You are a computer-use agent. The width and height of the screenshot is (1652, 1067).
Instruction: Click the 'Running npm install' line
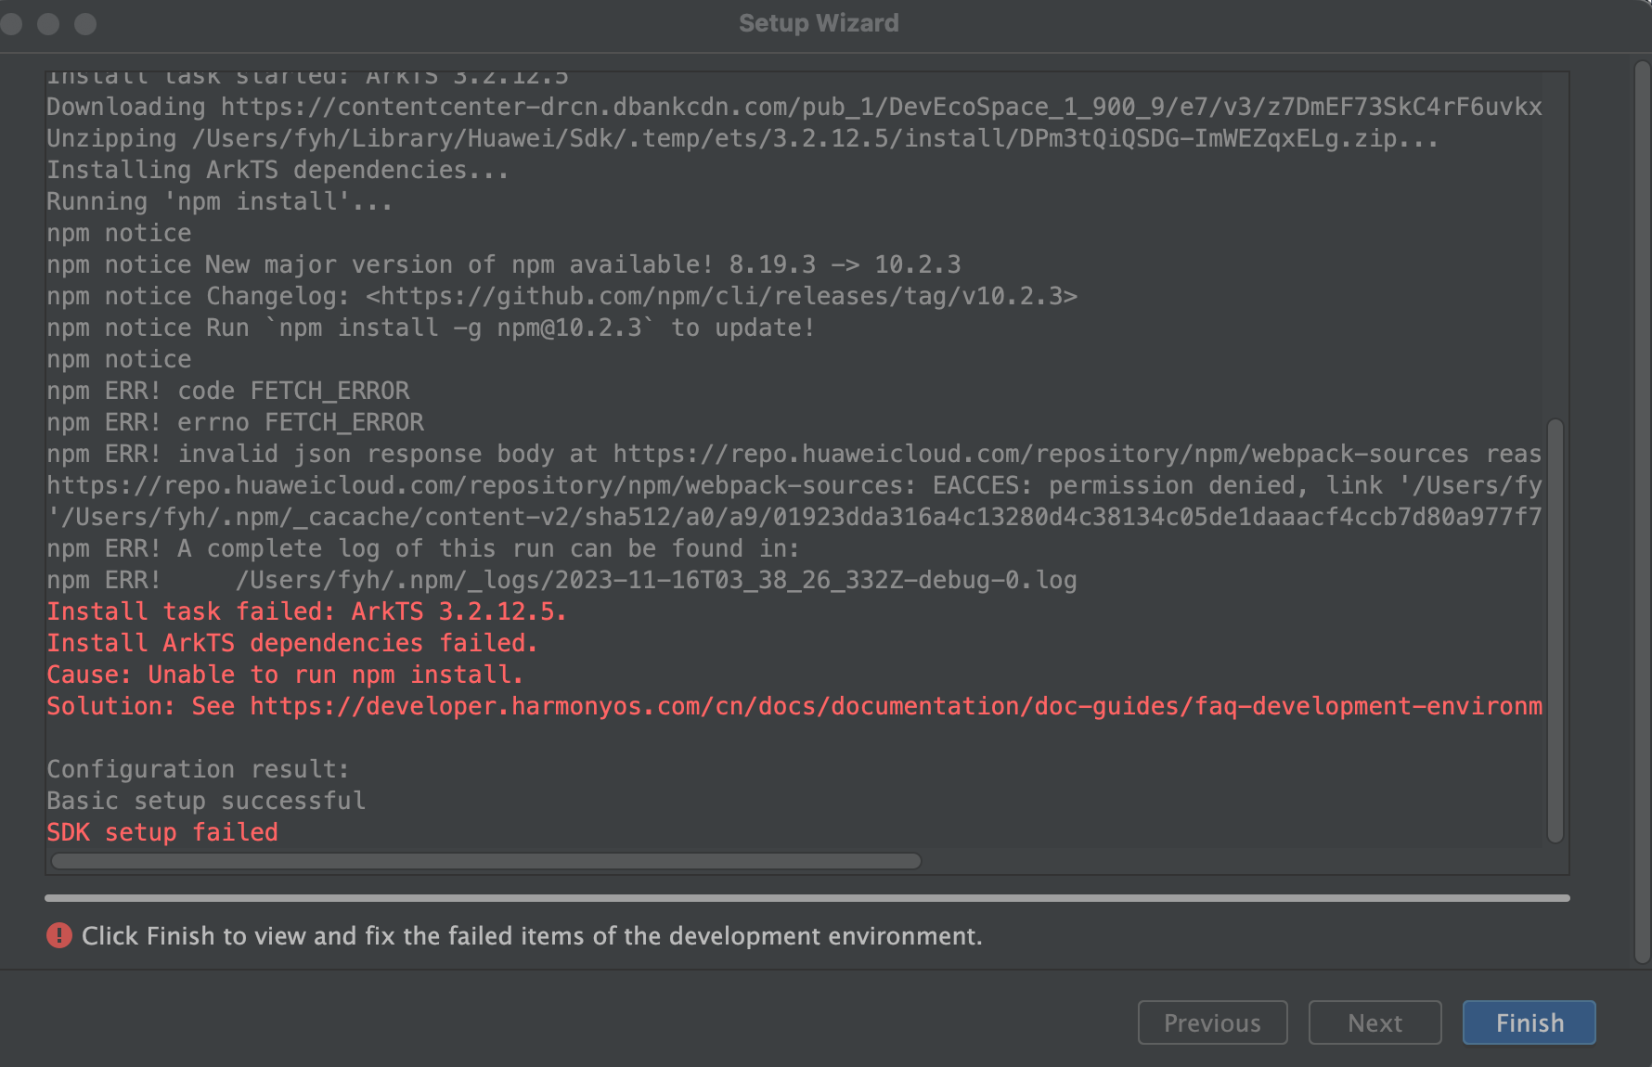point(220,201)
